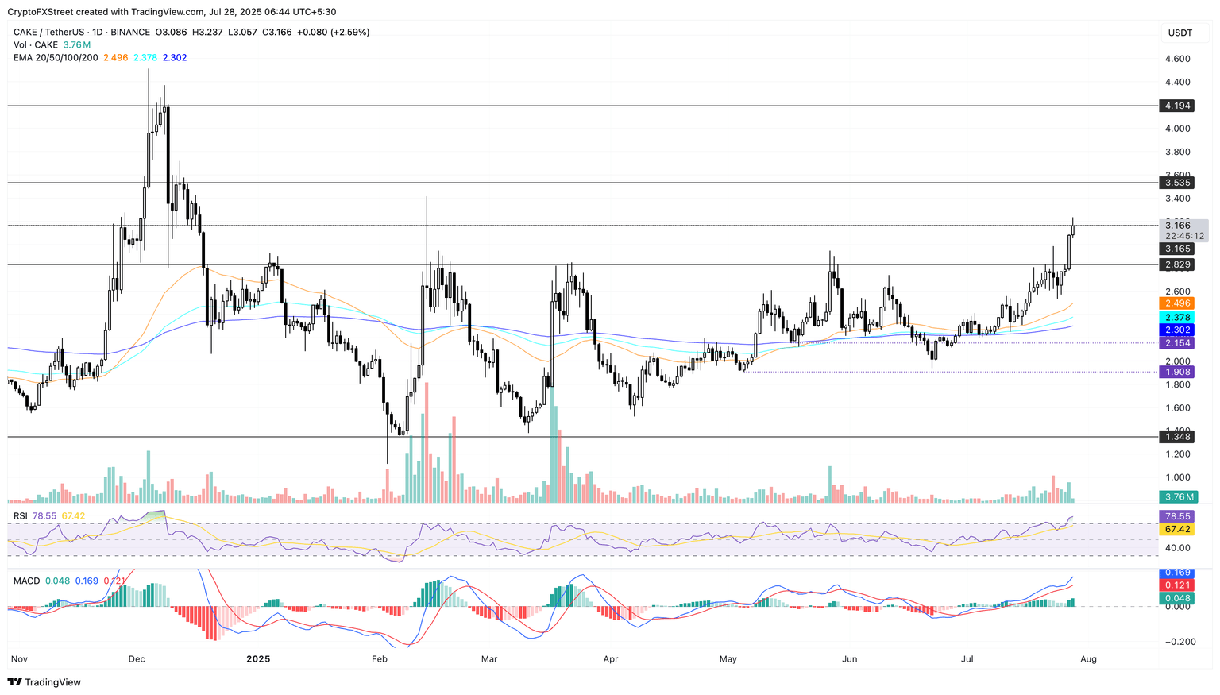Click the Aug label on time axis
1220x695 pixels.
[x=1088, y=659]
